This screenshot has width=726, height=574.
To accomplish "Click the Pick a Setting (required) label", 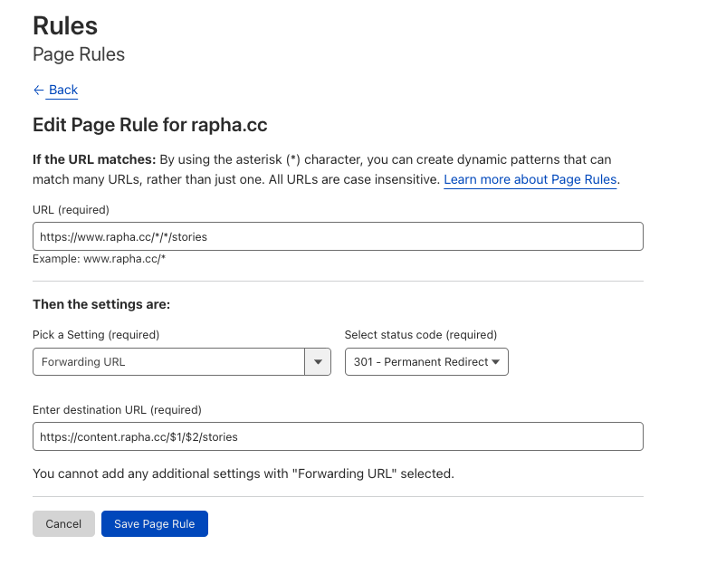I will [x=96, y=335].
